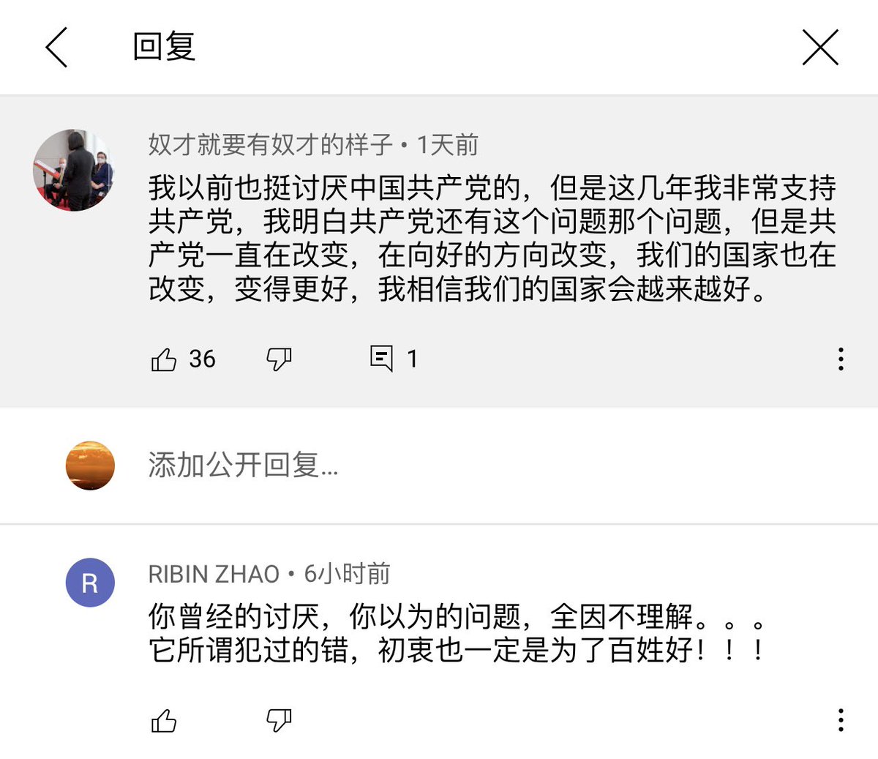The width and height of the screenshot is (878, 759).
Task: Tap the reply count number 1
Action: [x=412, y=359]
